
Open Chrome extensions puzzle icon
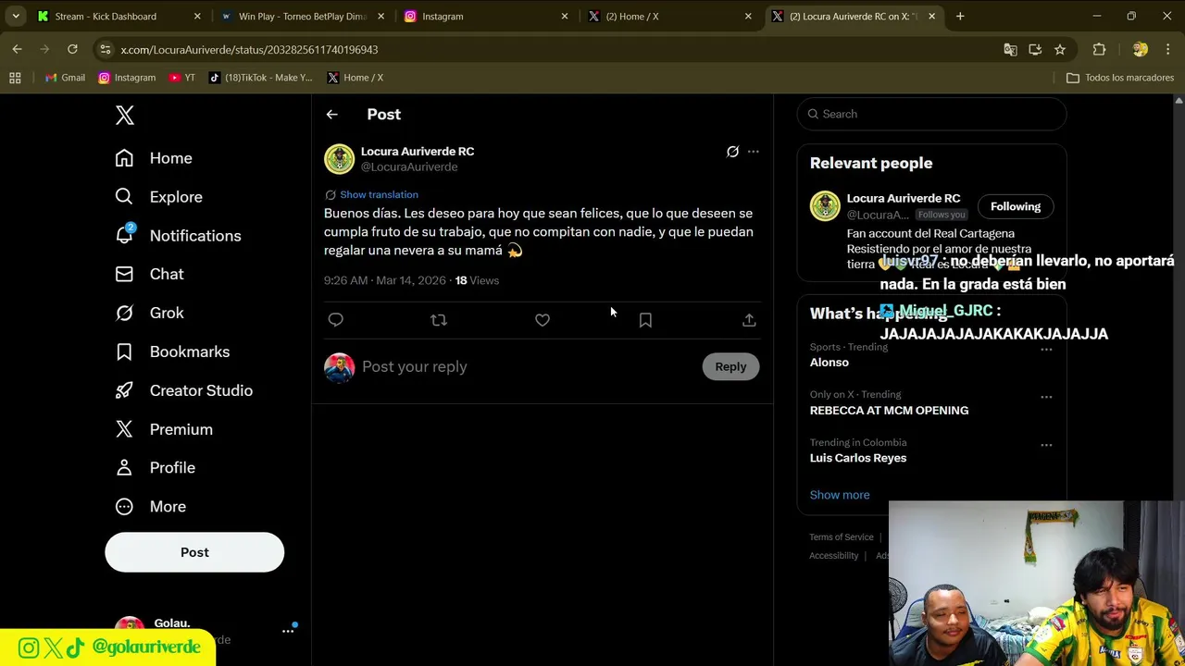[1099, 49]
